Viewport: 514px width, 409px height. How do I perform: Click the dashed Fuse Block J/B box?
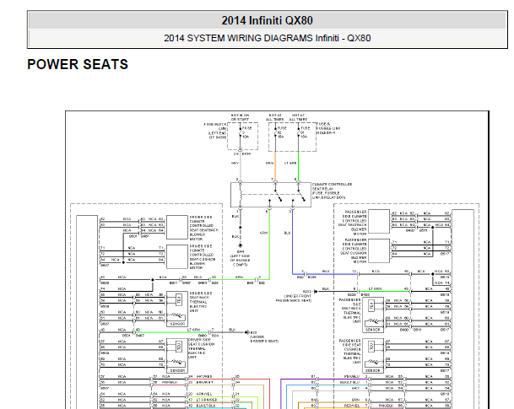pyautogui.click(x=242, y=137)
